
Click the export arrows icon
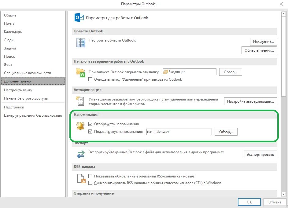point(81,154)
